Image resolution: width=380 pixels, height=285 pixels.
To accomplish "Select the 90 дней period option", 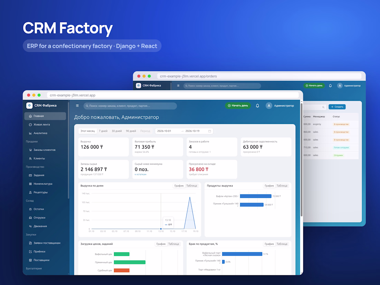I will 131,131.
